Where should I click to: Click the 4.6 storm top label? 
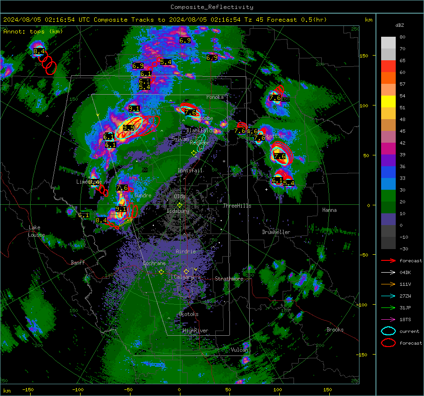(x=252, y=131)
